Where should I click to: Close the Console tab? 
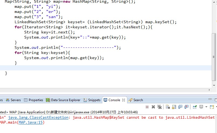(124, 100)
